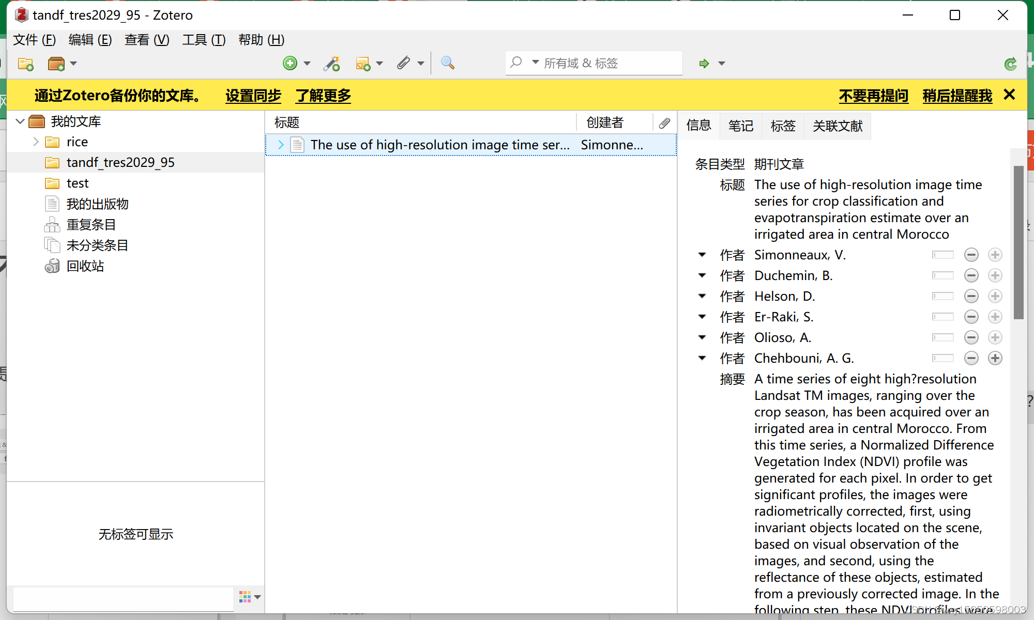Viewport: 1034px width, 620px height.
Task: Switch to the 关联文献 tab
Action: pos(838,126)
